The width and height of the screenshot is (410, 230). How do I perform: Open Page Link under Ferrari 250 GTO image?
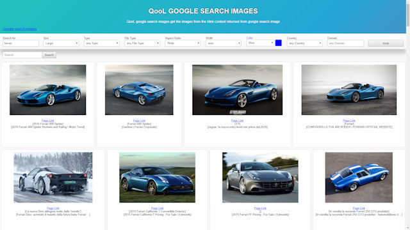click(359, 208)
